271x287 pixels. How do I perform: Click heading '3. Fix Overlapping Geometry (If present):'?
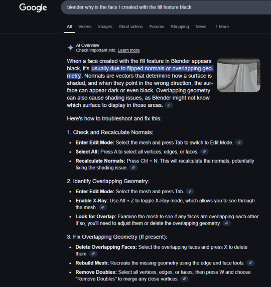(117, 237)
